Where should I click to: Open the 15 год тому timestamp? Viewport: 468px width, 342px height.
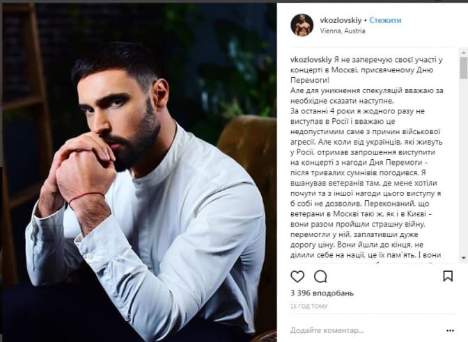(x=309, y=307)
